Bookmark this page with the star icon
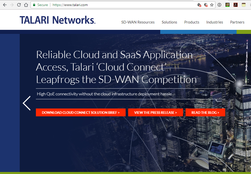251x174 pixels. [x=212, y=5]
